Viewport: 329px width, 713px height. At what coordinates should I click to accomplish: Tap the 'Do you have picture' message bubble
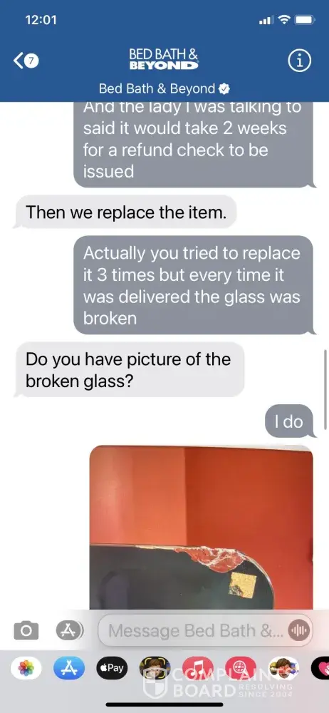pyautogui.click(x=129, y=369)
